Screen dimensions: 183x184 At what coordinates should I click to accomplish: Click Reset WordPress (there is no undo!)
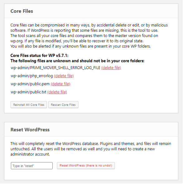[x=86, y=166]
